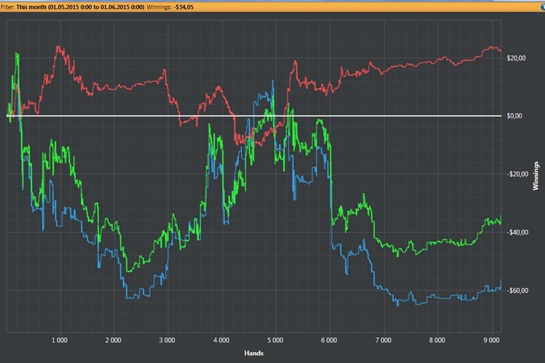Click the '$0,00' y-axis label
Screen dimensions: 545x363
(x=514, y=116)
